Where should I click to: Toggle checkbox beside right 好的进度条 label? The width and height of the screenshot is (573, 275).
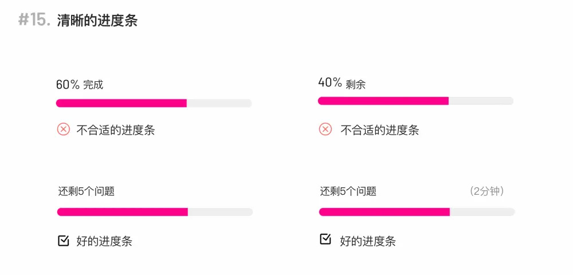pyautogui.click(x=325, y=239)
